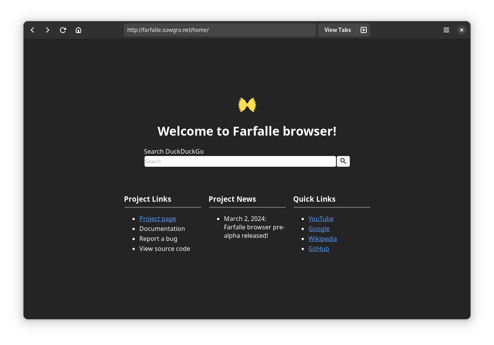Click the Documentation list item
This screenshot has width=494, height=345.
pos(162,229)
